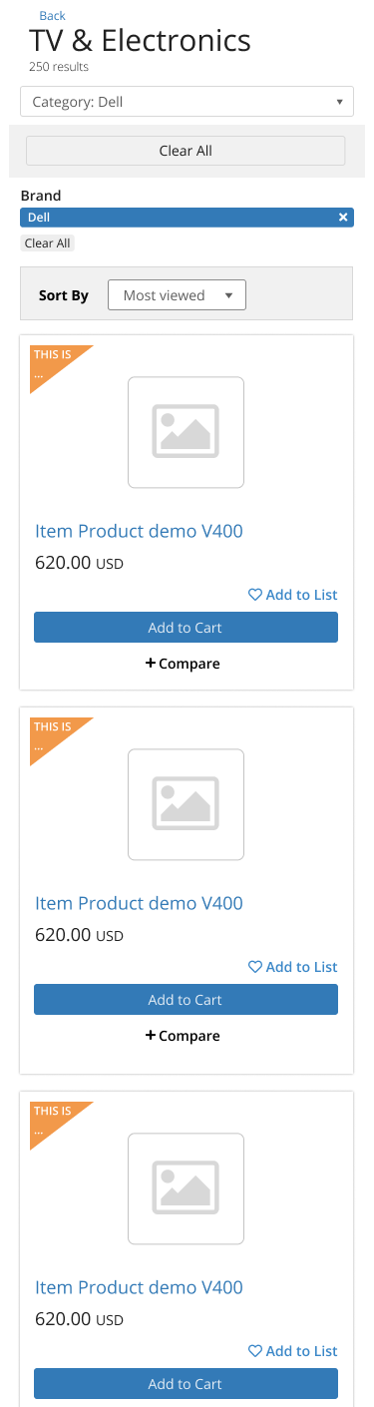Add second product to cart
This screenshot has width=374, height=1407.
coord(186,1000)
